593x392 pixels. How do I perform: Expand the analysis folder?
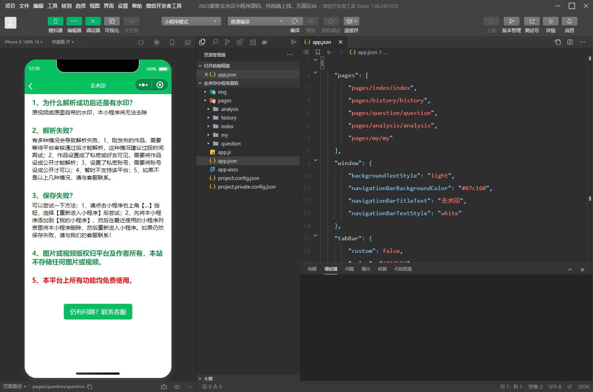[x=248, y=109]
